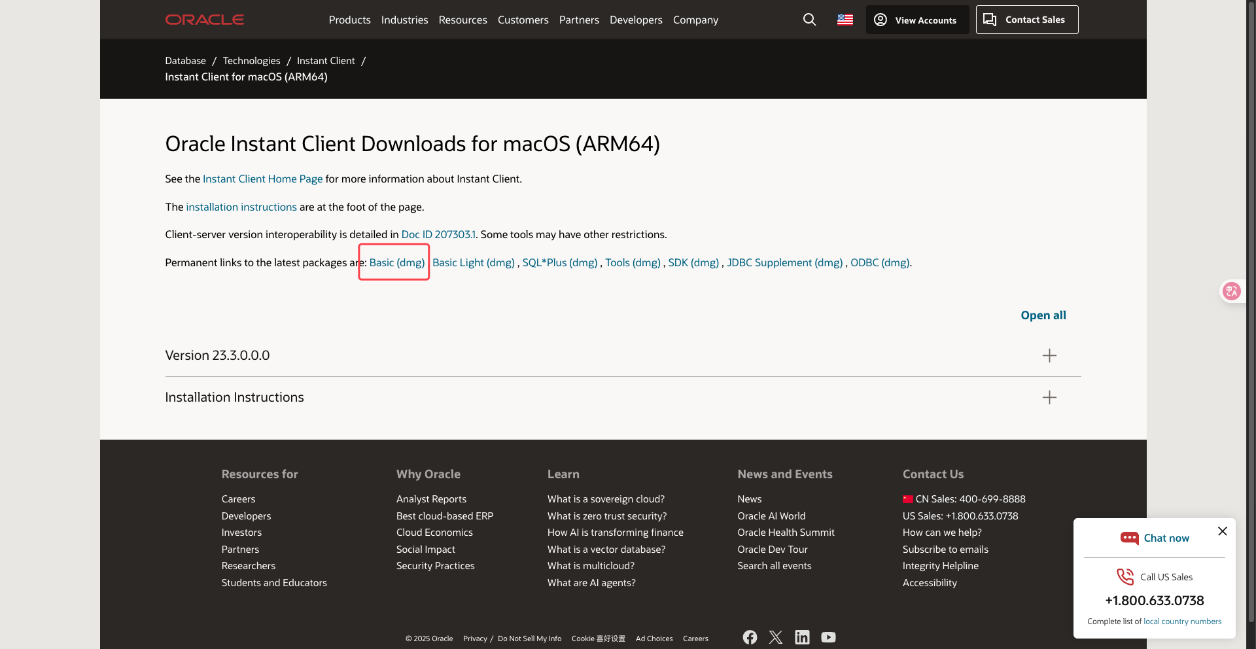Go to Database breadcrumb
Screen dimensions: 1256x649
pyautogui.click(x=185, y=61)
